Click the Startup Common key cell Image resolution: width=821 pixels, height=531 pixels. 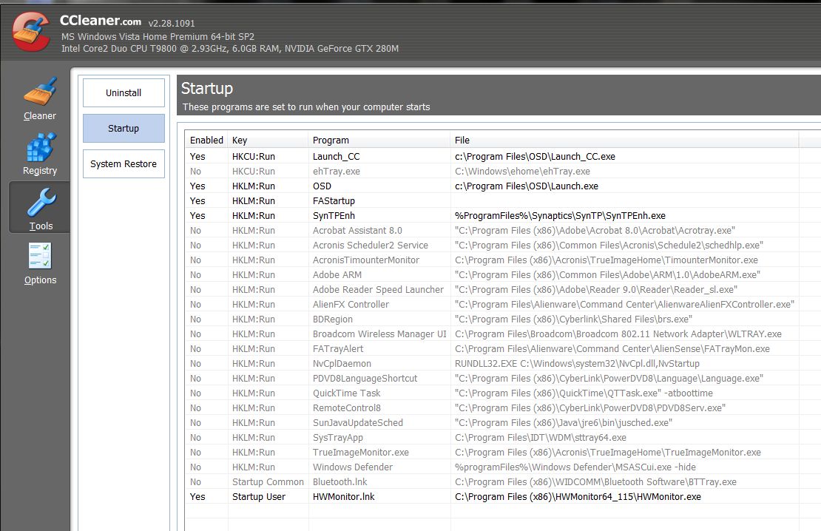tap(268, 481)
